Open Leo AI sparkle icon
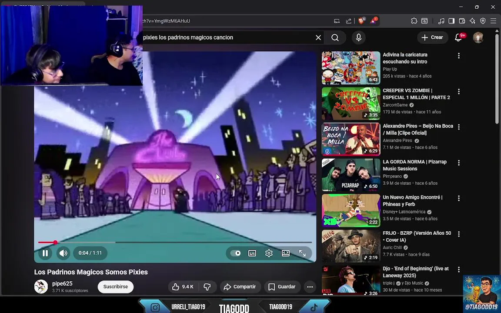 pyautogui.click(x=472, y=21)
